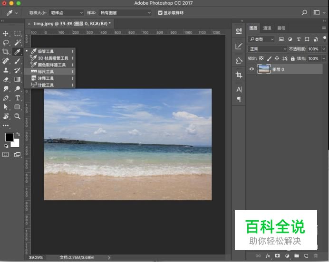Hide 图层 0 with the eye icon
Image resolution: width=329 pixels, height=262 pixels.
[252, 69]
